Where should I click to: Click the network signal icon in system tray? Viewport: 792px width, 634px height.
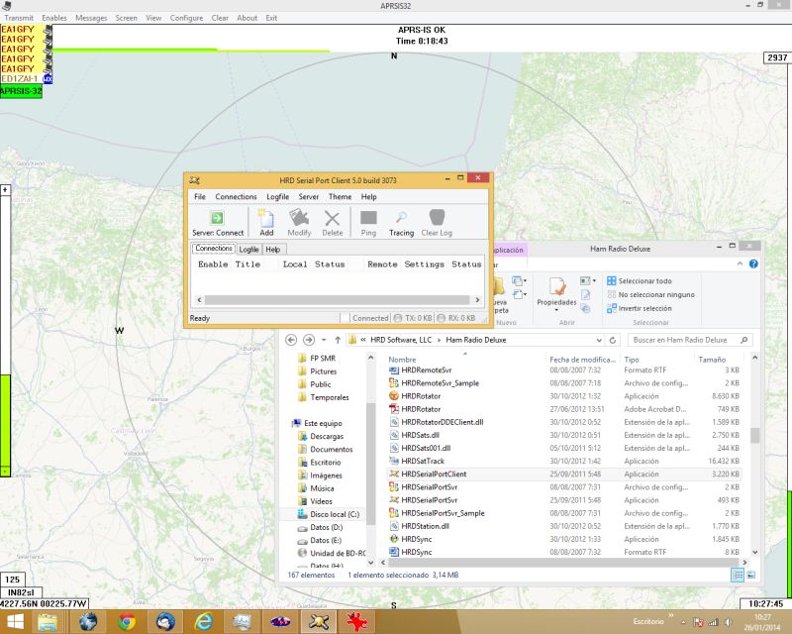[714, 622]
